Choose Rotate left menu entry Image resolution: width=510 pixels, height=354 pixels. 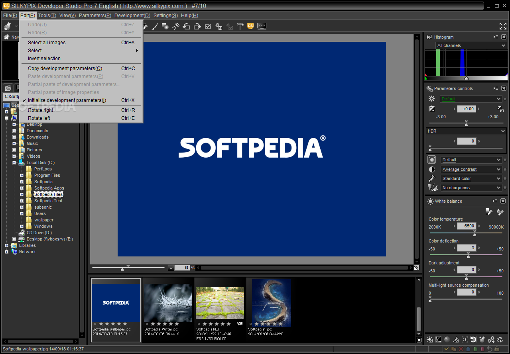[81, 118]
